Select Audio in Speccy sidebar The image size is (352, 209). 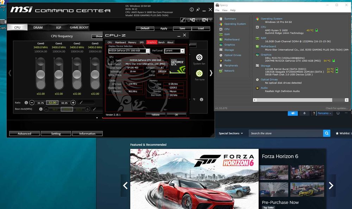(228, 61)
